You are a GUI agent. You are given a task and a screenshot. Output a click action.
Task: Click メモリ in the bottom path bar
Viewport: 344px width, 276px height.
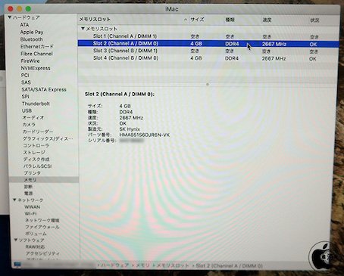pos(143,265)
